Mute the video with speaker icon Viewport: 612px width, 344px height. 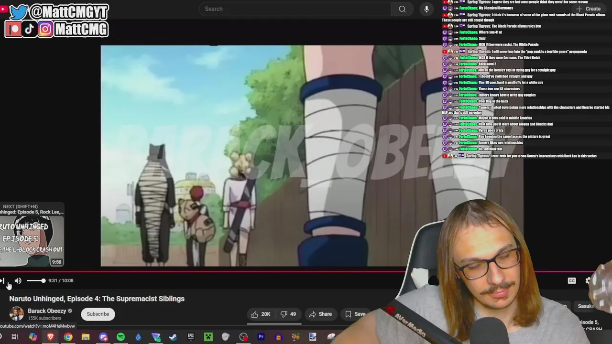tap(18, 281)
